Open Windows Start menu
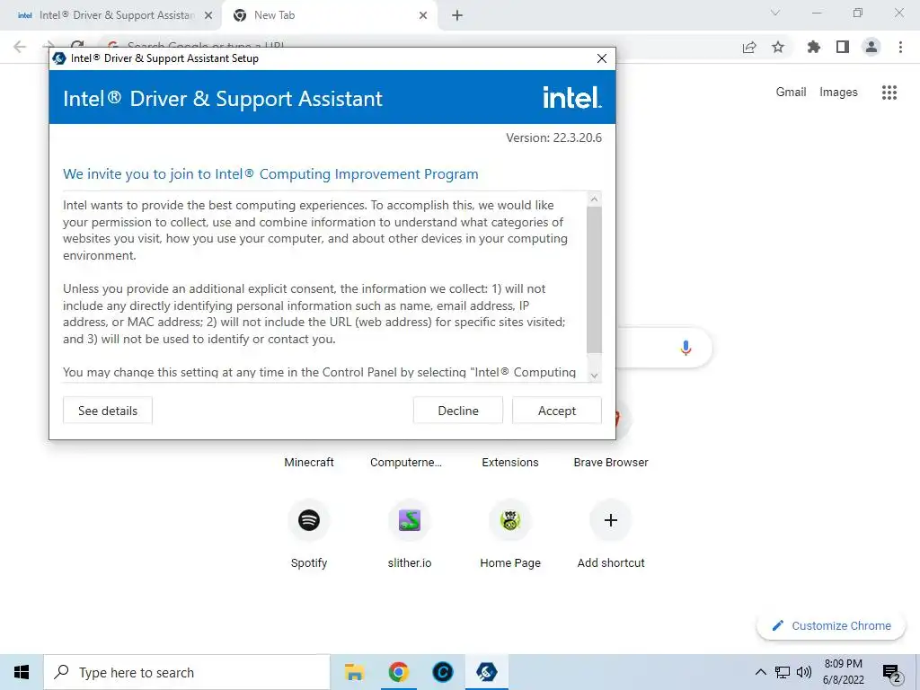The height and width of the screenshot is (690, 920). click(x=22, y=672)
